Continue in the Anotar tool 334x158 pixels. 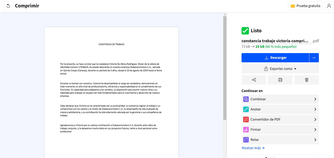(x=280, y=109)
